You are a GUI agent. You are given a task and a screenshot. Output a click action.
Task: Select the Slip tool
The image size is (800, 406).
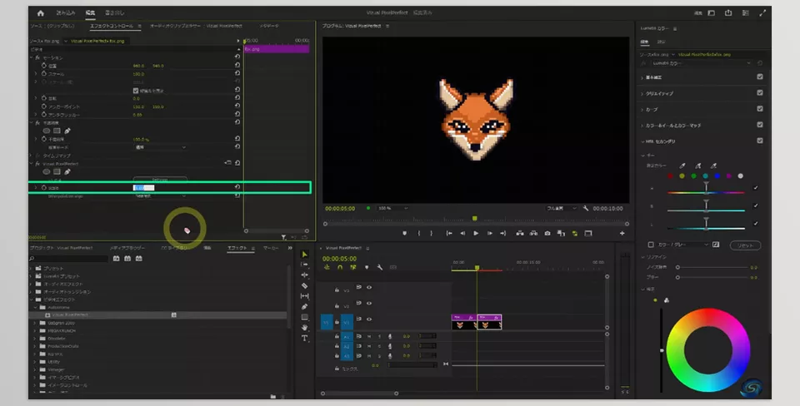click(305, 296)
